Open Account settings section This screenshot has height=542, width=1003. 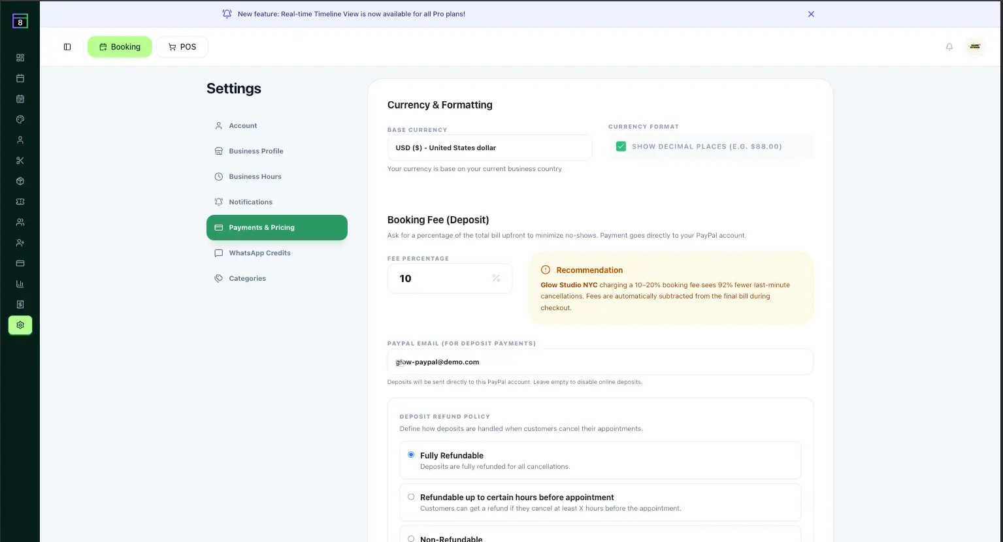click(277, 125)
